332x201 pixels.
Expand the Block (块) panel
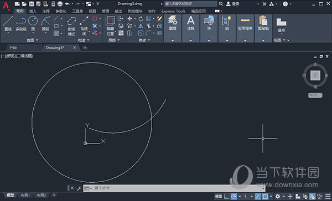tap(209, 40)
